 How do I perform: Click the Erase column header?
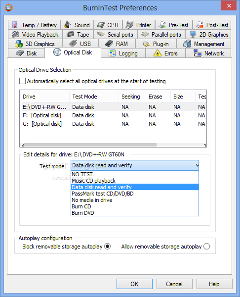coord(158,97)
